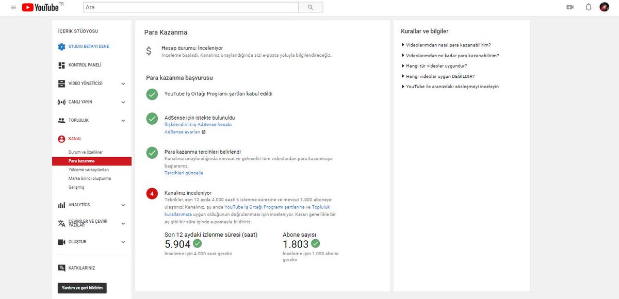Screen dimensions: 619x299
Task: Click Tercihleri güncelle link
Action: click(x=184, y=173)
